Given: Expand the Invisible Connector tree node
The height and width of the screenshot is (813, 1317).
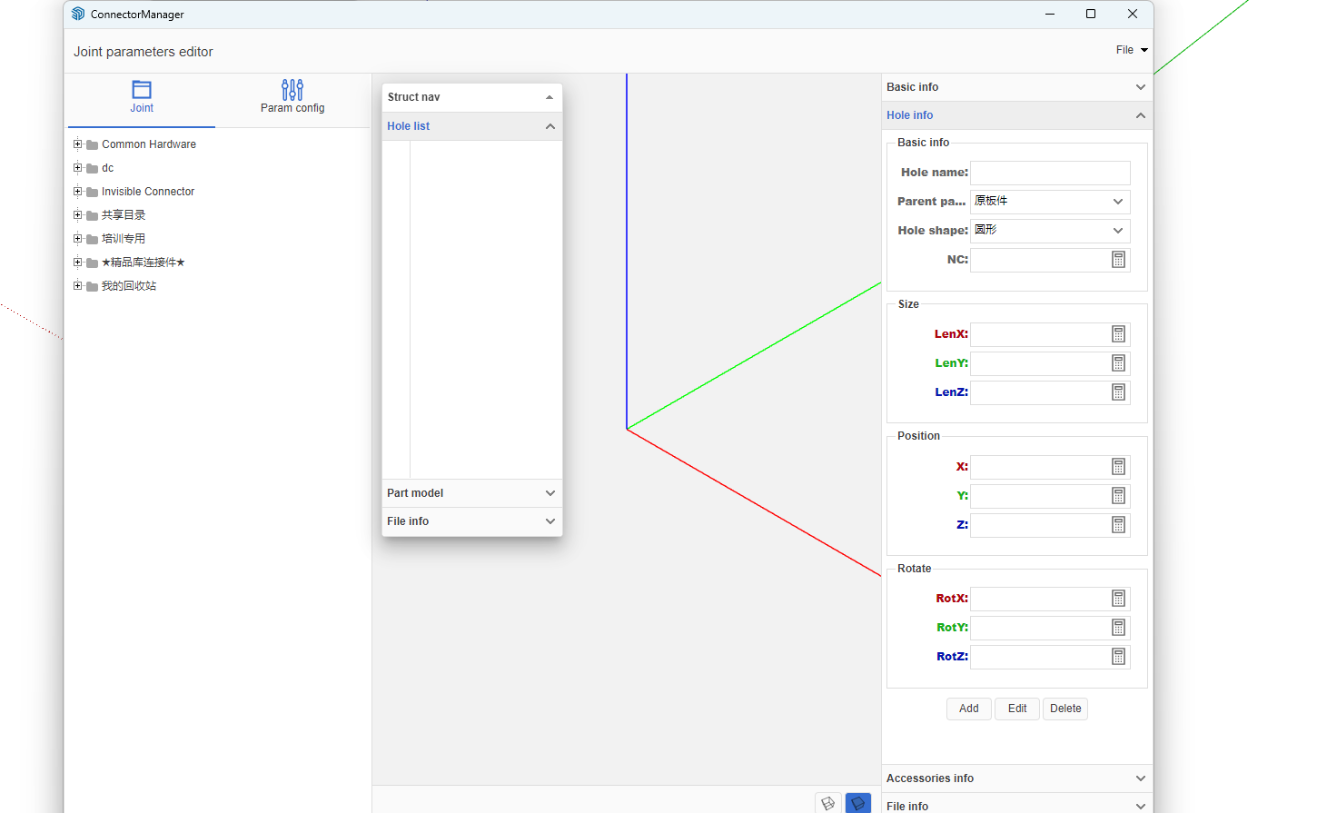Looking at the screenshot, I should click(78, 192).
